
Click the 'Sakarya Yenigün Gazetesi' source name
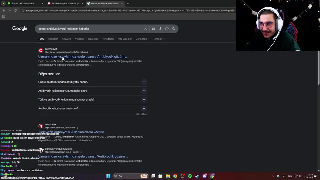[58, 149]
